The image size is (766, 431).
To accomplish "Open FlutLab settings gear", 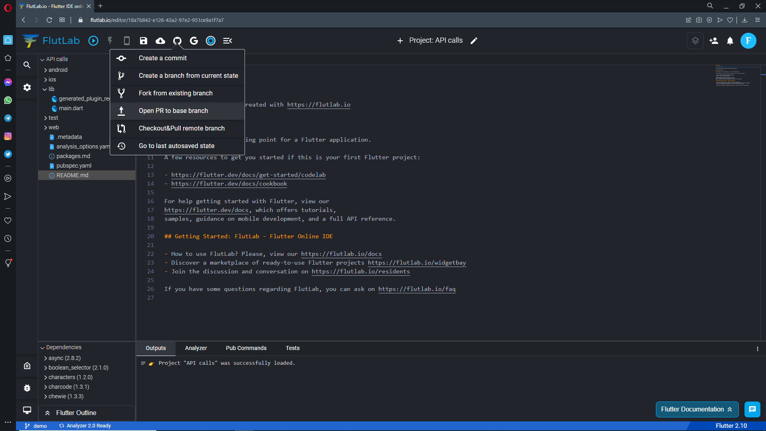I will (x=27, y=87).
